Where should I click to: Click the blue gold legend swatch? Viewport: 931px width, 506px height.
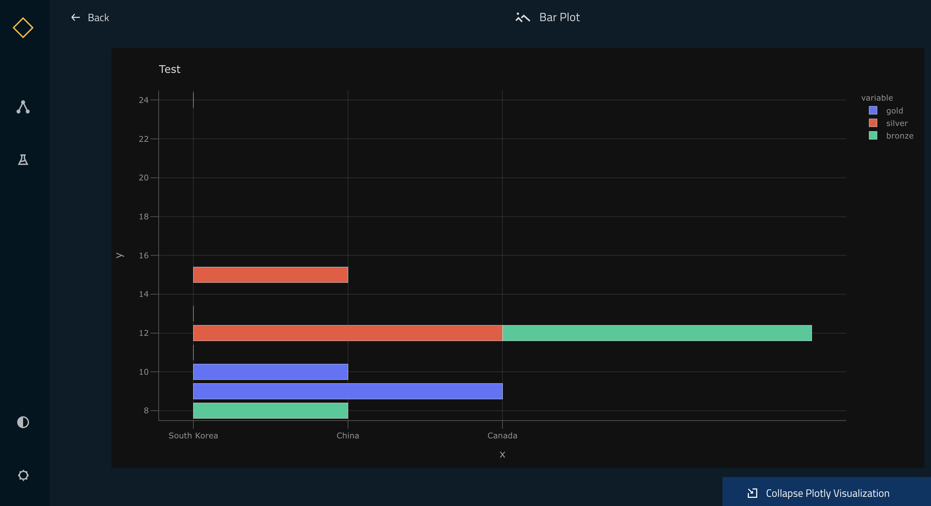[873, 110]
